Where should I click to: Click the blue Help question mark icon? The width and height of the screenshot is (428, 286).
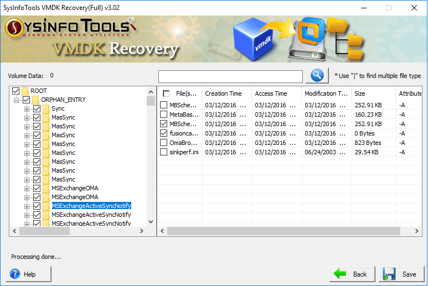tap(15, 274)
